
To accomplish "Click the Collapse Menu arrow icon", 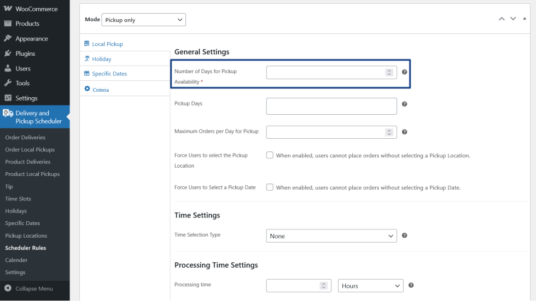I will [8, 288].
